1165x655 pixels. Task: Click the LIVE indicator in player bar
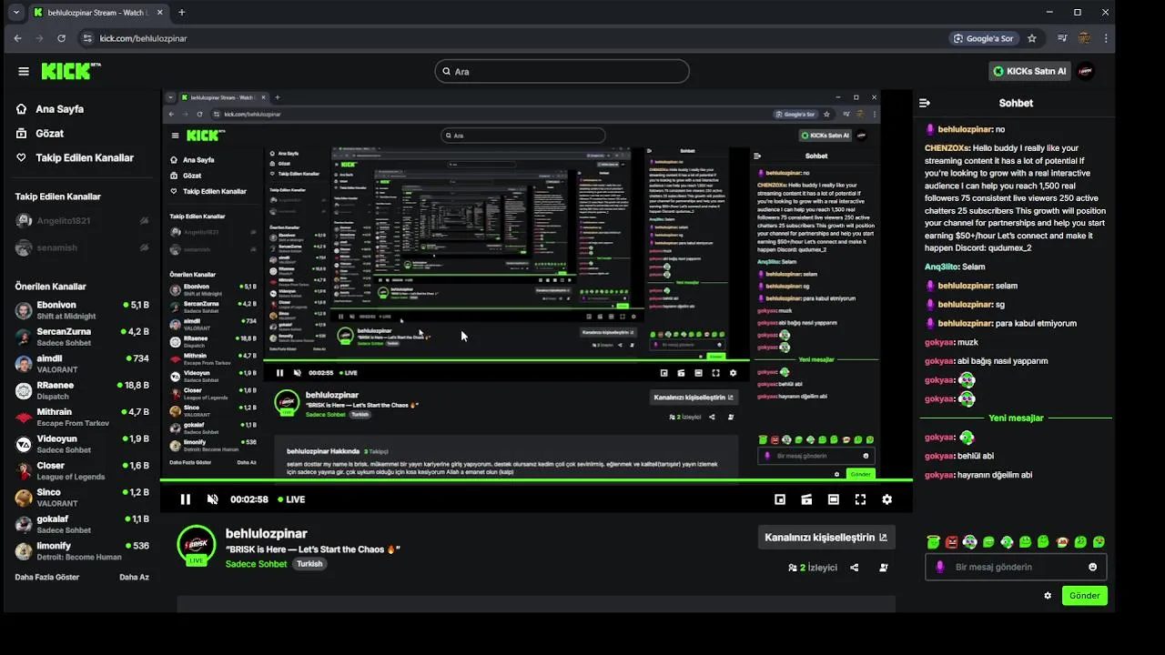point(291,499)
